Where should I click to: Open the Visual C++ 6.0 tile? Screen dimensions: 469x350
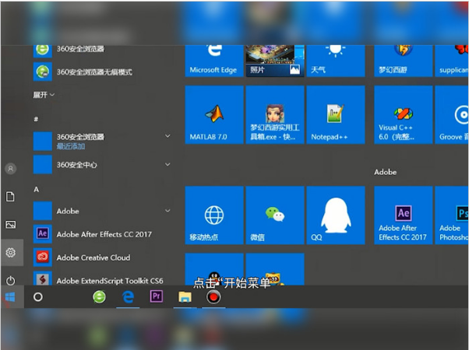click(x=403, y=115)
